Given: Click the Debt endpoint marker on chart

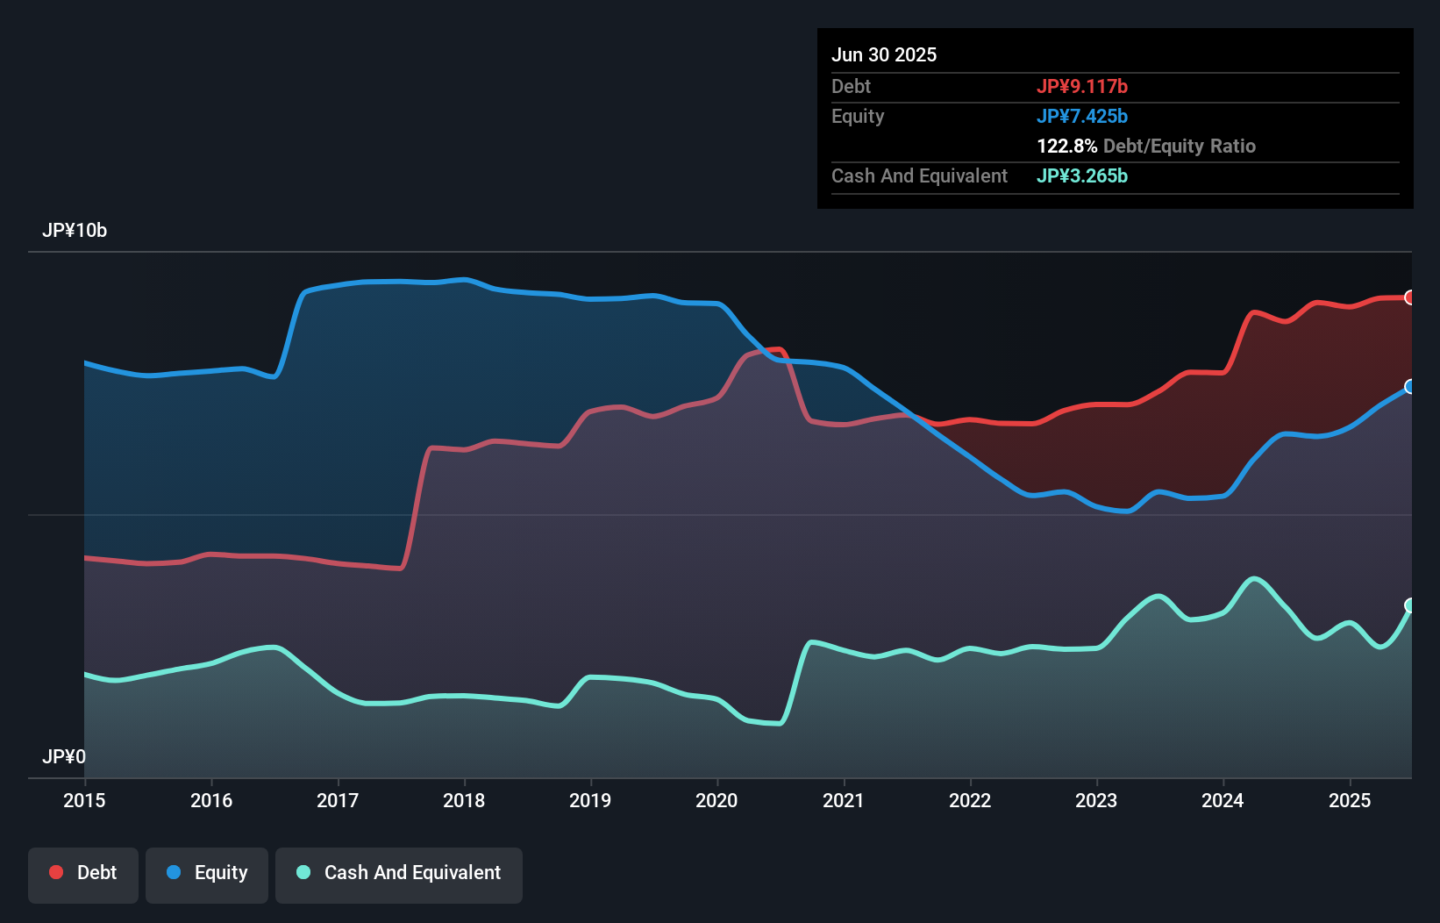Looking at the screenshot, I should [1409, 297].
